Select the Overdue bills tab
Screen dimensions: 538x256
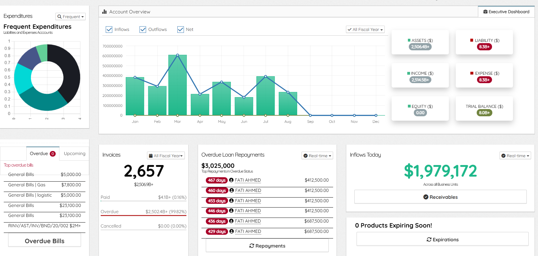point(43,153)
